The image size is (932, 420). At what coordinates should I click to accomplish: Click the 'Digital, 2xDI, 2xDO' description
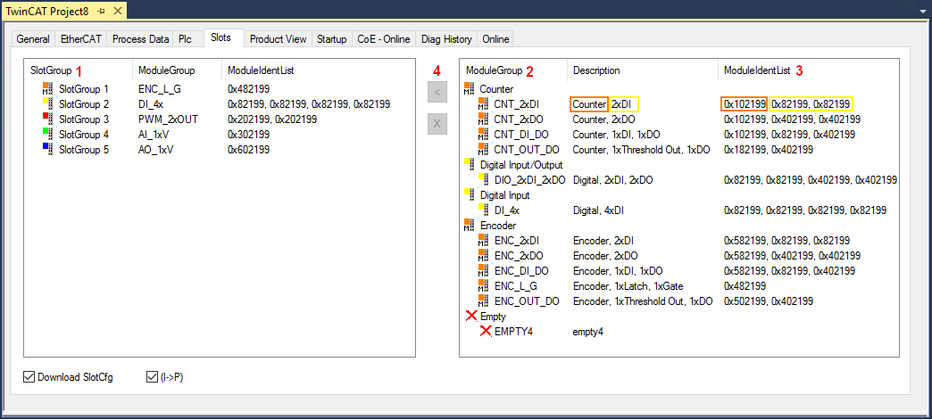point(612,180)
